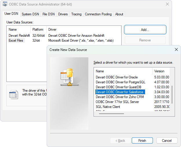The height and width of the screenshot is (147, 181).
Task: Click version 2005.90.30 of SQL Native Client
Action: (x=162, y=107)
